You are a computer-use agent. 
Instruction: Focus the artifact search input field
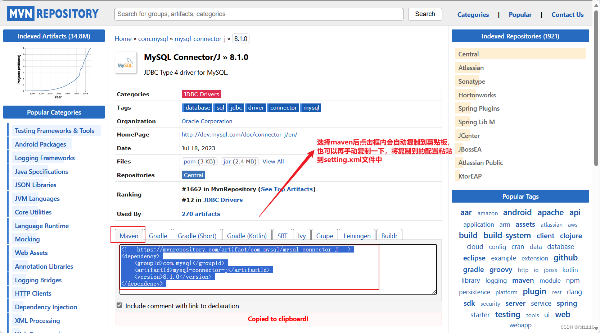pyautogui.click(x=259, y=14)
